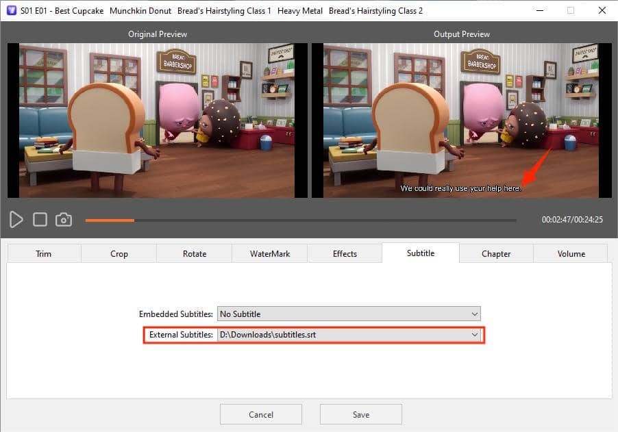This screenshot has width=618, height=432.
Task: Select the Rotate tab
Action: (194, 253)
